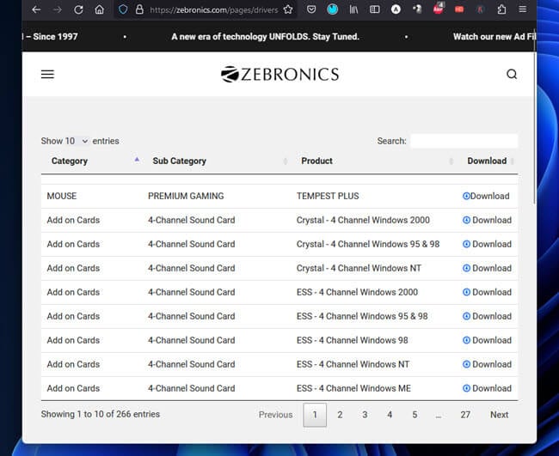Save page to Pocket
559x456 pixels.
pyautogui.click(x=311, y=9)
